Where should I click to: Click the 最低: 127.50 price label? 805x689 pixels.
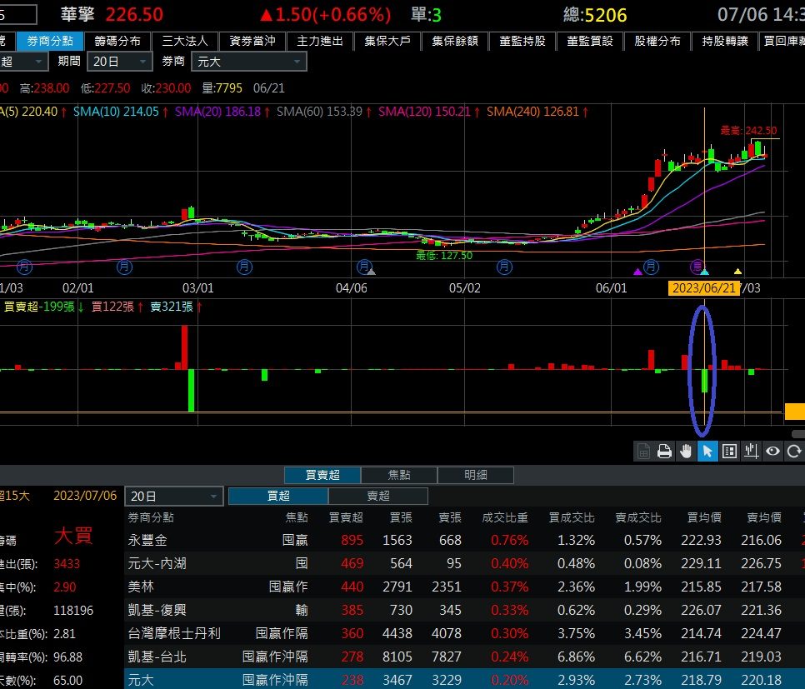point(444,255)
